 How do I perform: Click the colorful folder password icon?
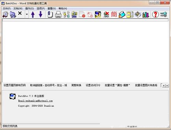(122, 15)
